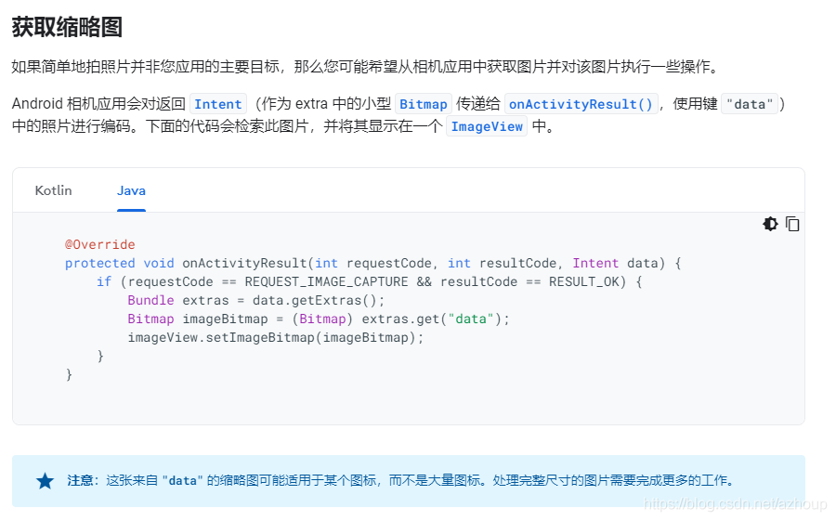
Task: Click the 获取缩略图 heading
Action: (67, 27)
